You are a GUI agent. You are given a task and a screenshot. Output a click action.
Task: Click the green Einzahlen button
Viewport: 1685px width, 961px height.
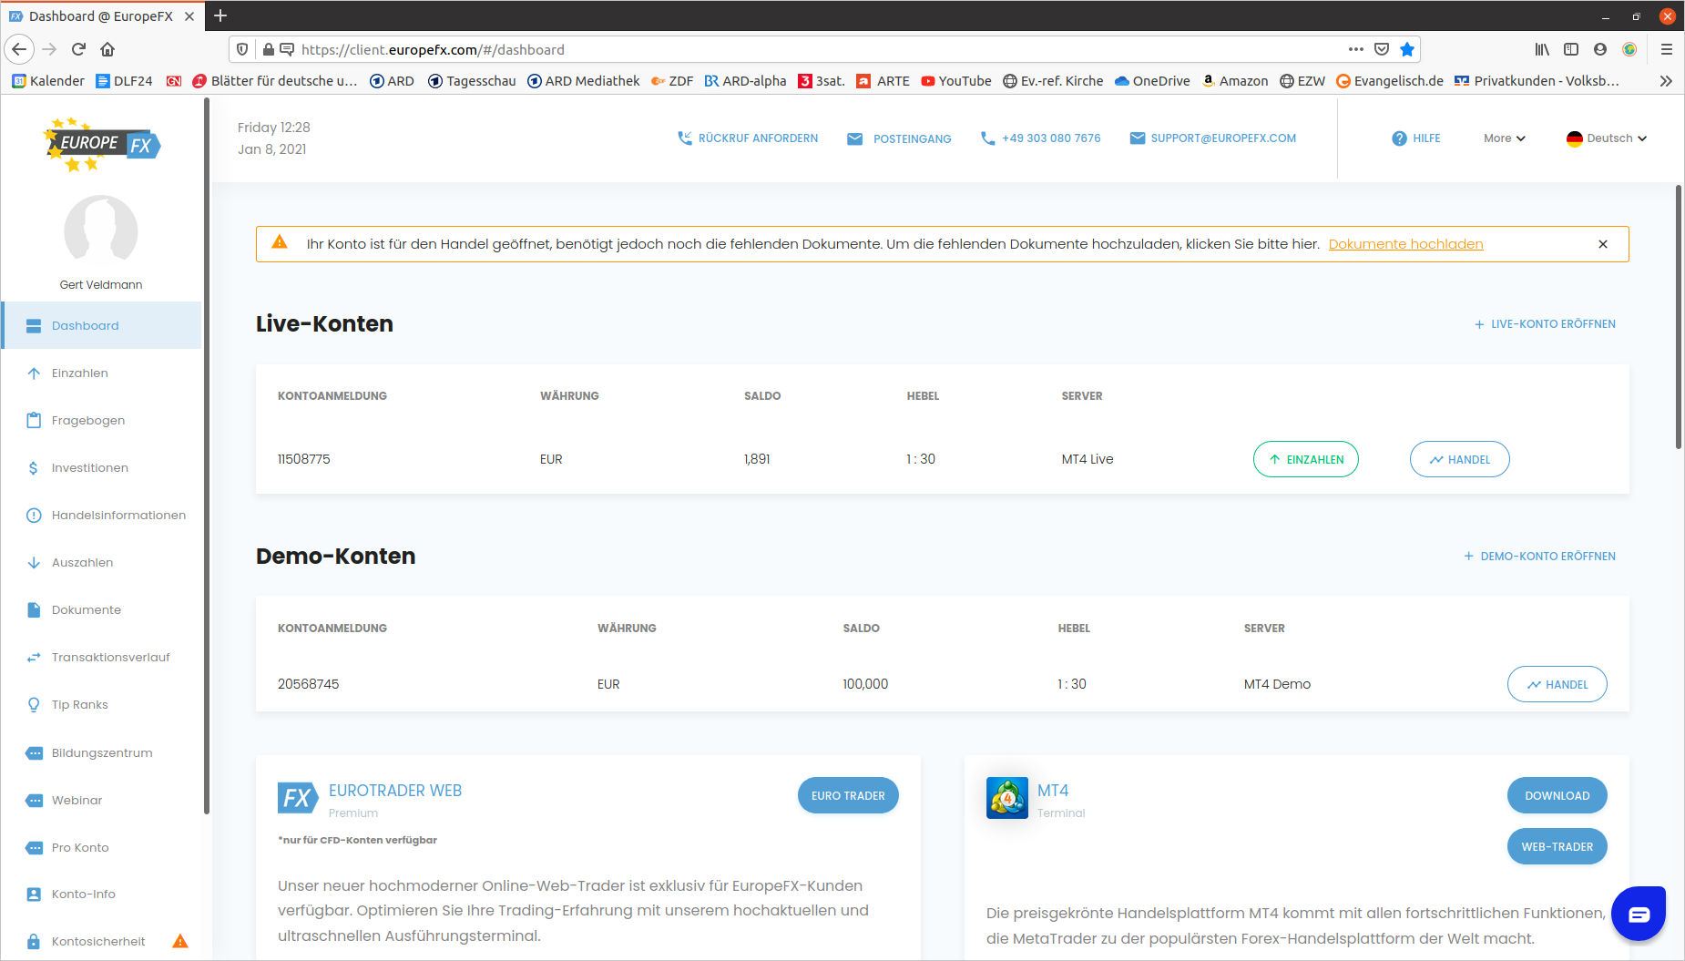1305,459
